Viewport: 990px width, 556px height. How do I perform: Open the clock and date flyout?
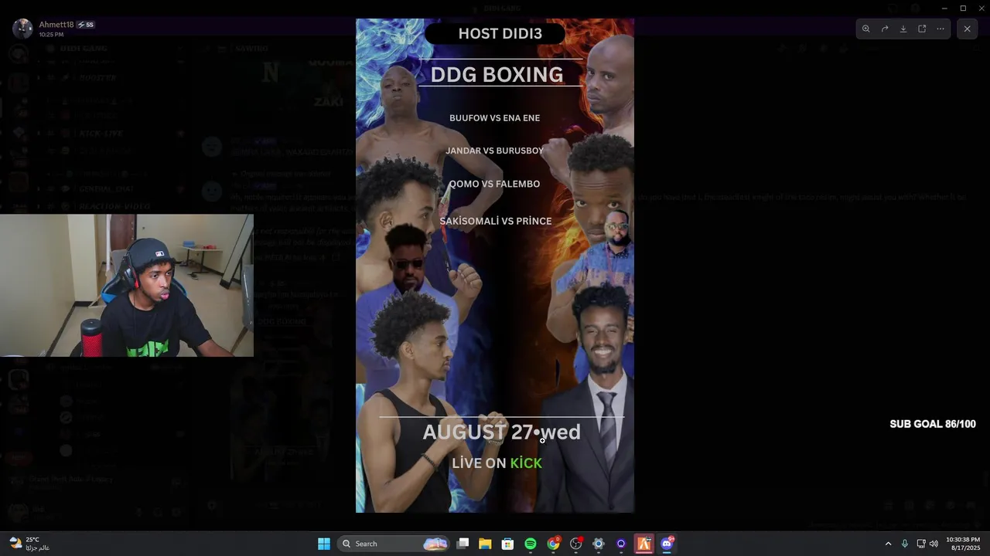point(963,544)
